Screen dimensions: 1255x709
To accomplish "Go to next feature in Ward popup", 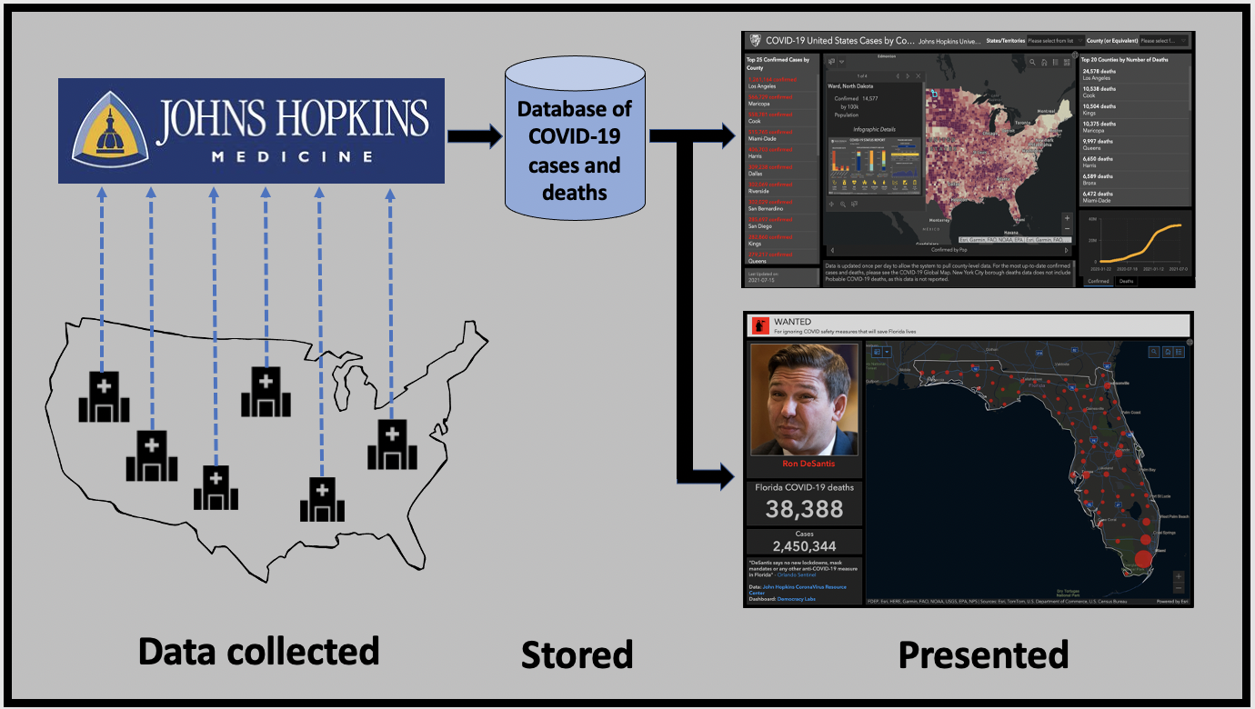I will pos(908,76).
